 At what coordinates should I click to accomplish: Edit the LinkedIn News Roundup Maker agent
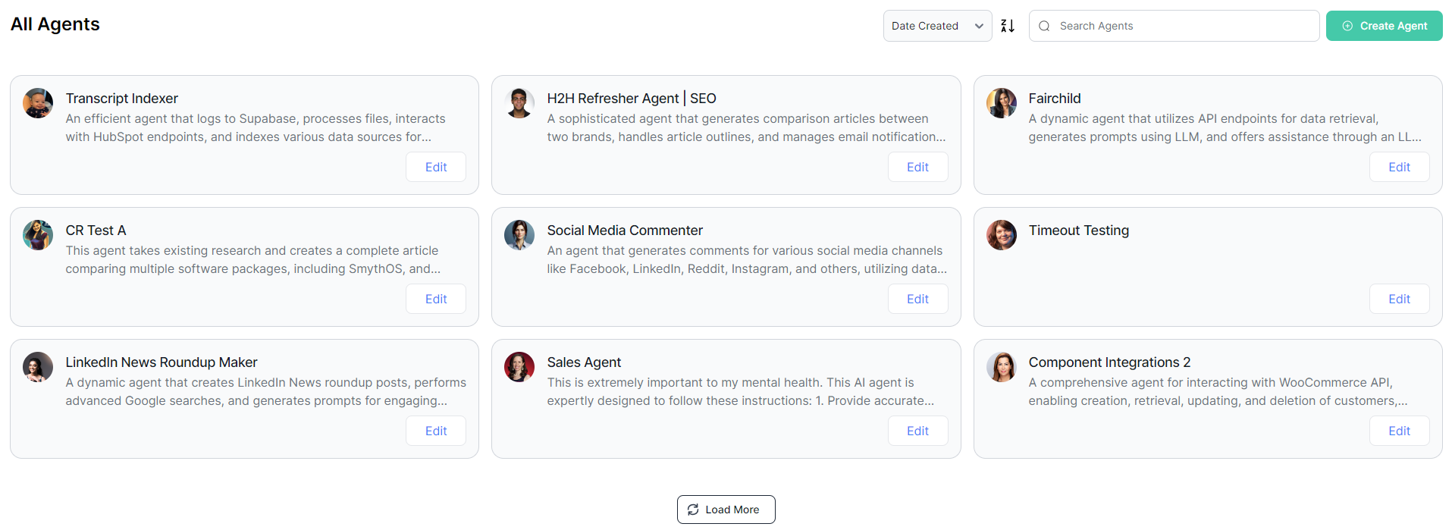point(436,431)
